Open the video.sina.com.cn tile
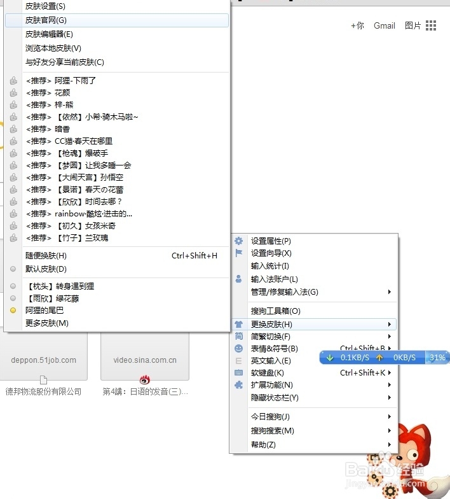This screenshot has height=499, width=450. (145, 356)
